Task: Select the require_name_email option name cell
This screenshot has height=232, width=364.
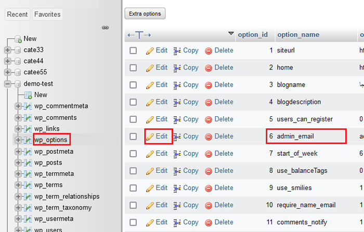Action: click(306, 205)
